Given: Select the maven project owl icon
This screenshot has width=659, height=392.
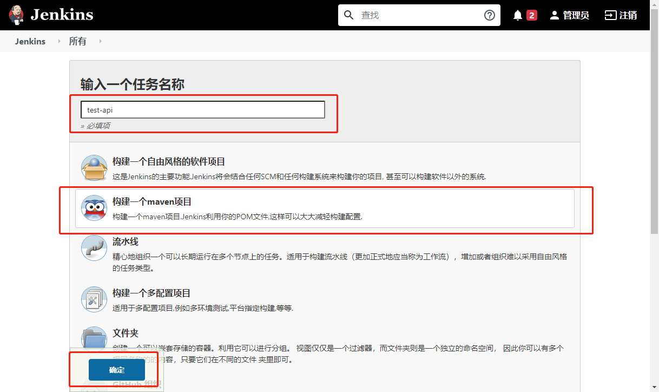Looking at the screenshot, I should click(x=94, y=208).
